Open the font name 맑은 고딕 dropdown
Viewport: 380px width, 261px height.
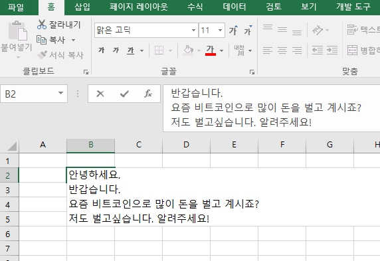[193, 31]
